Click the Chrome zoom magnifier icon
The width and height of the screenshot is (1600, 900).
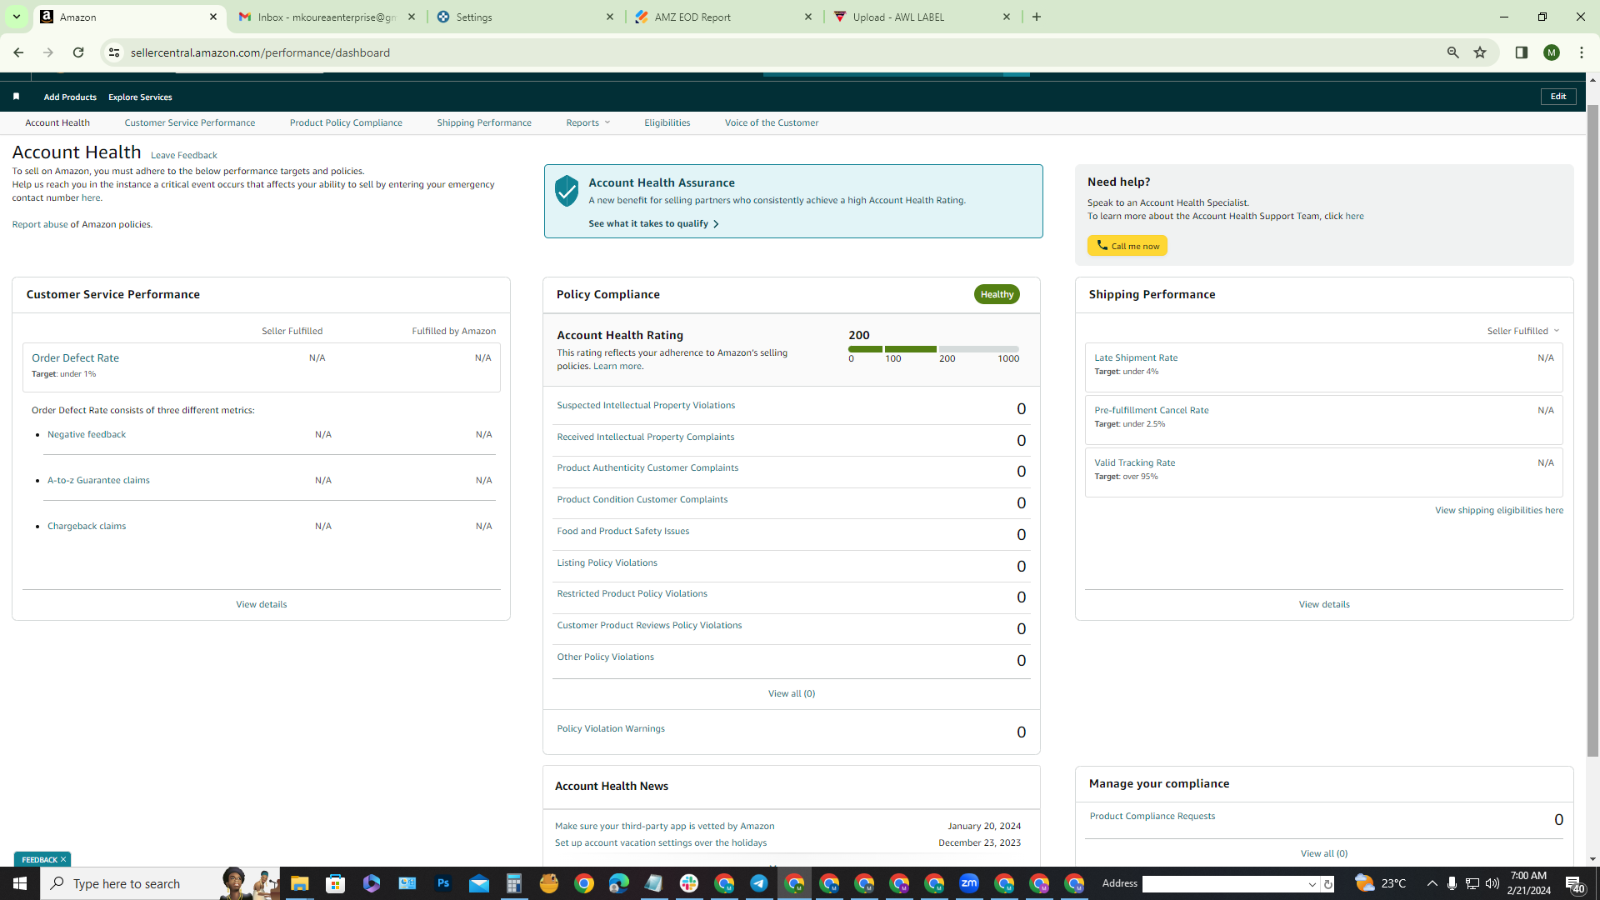point(1452,52)
